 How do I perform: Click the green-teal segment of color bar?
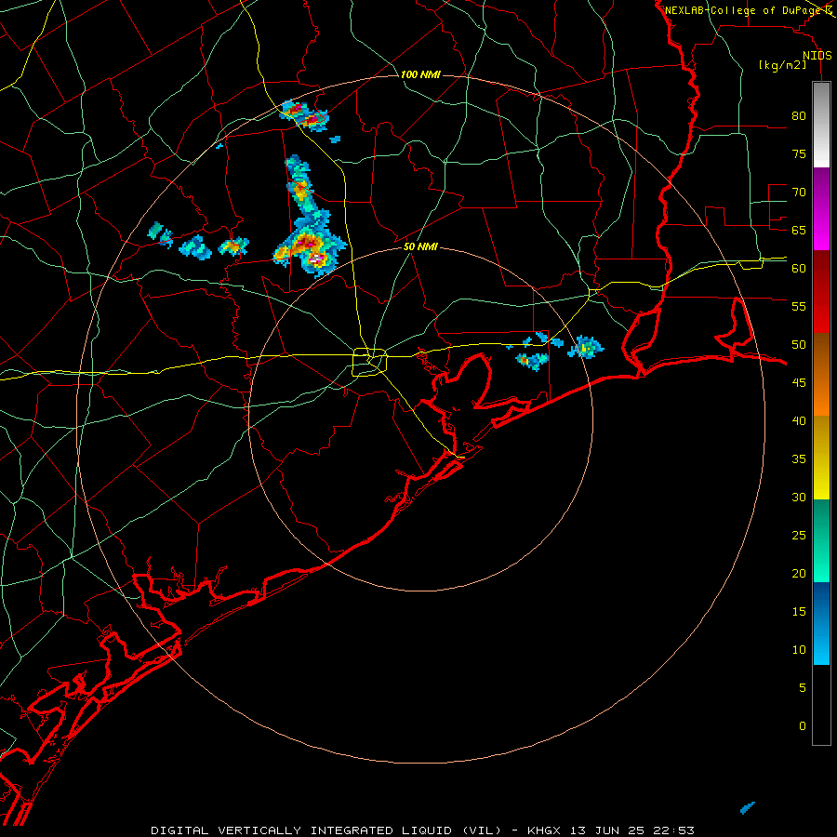pyautogui.click(x=821, y=540)
